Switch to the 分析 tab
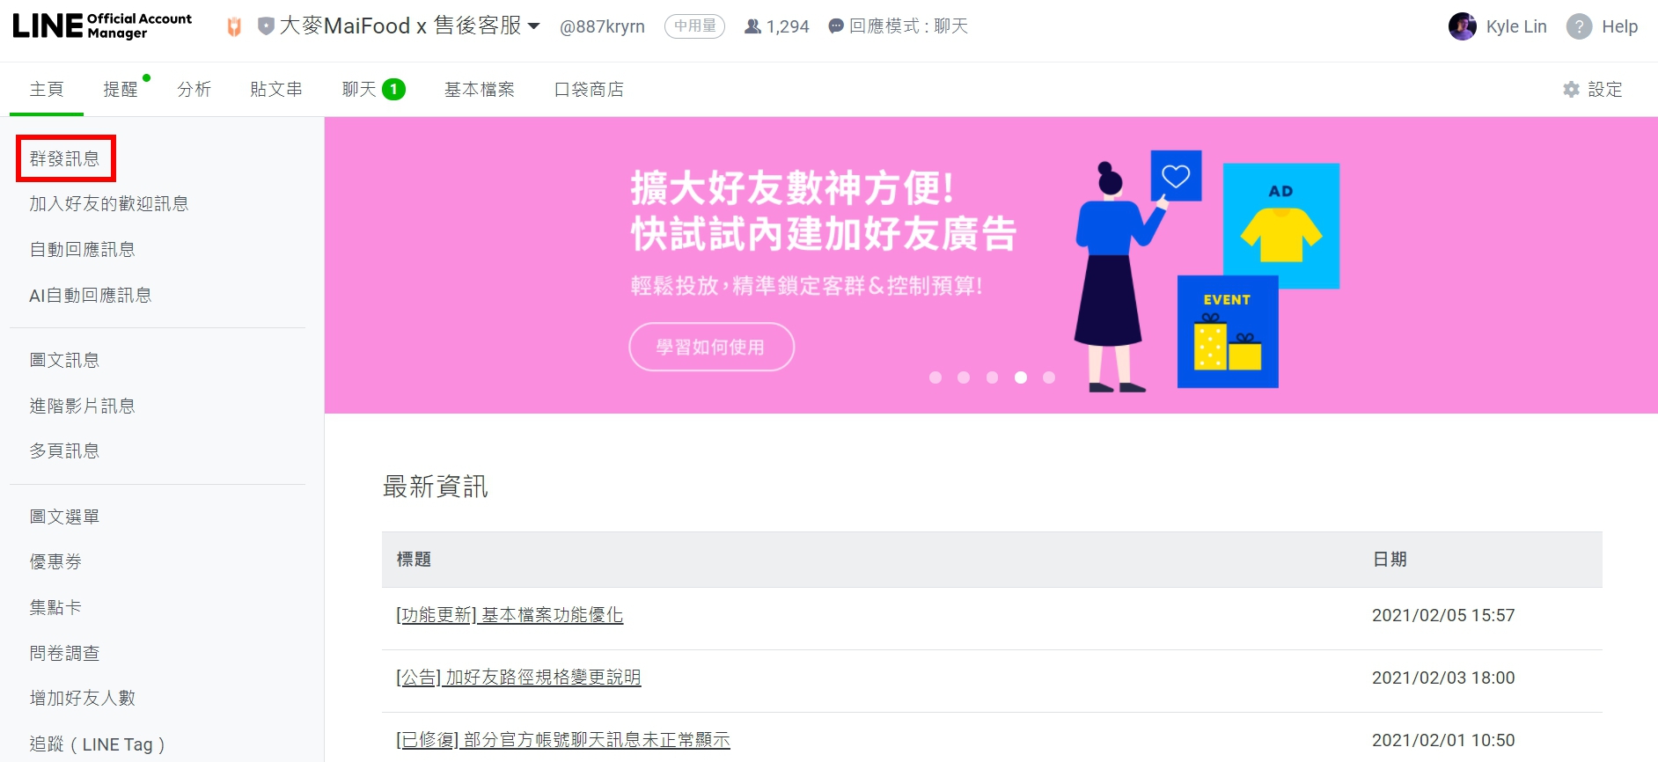 click(x=194, y=89)
